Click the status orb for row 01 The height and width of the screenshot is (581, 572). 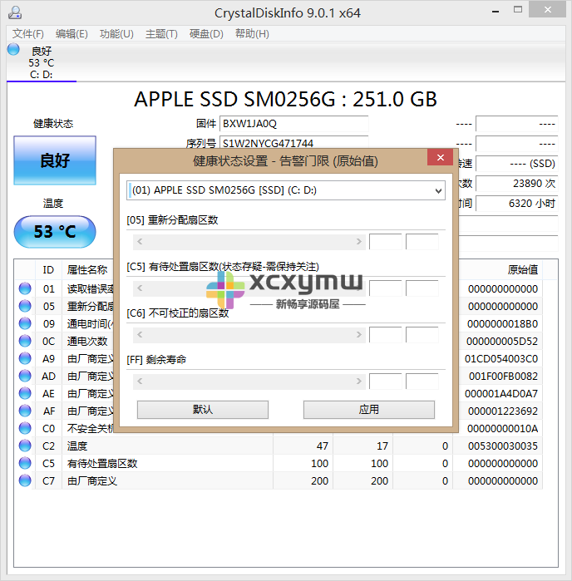(x=25, y=288)
